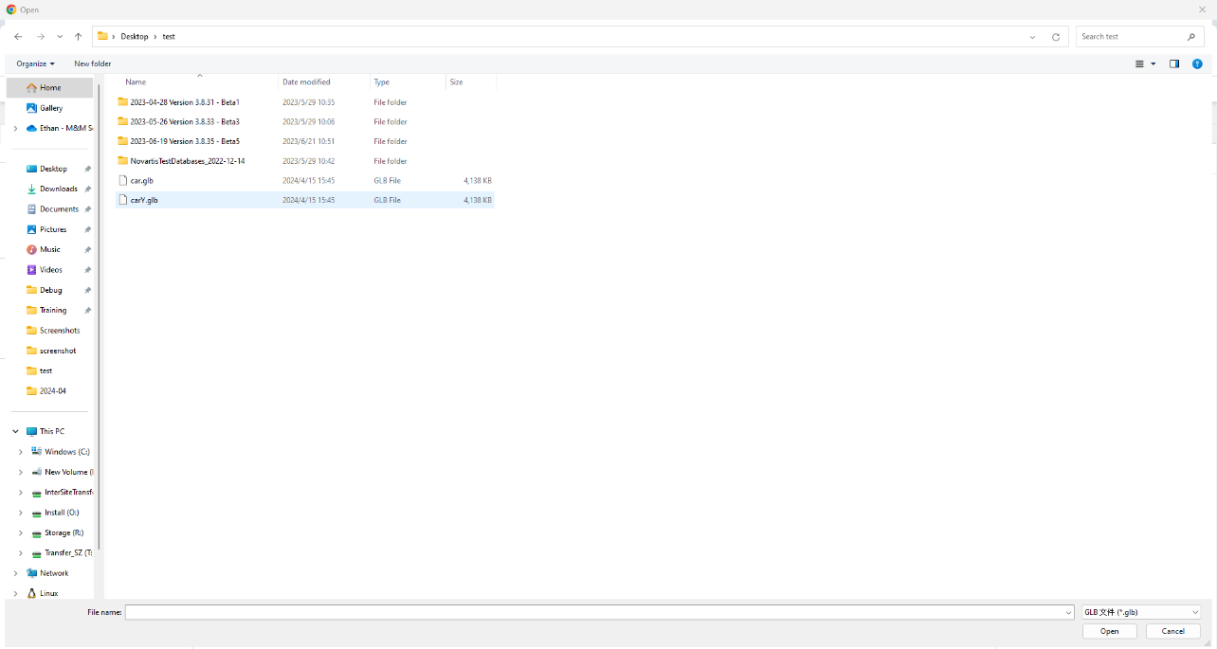
Task: Click the Up one level arrow
Action: tap(78, 37)
